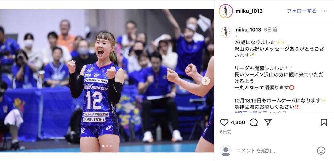Like the post with heart icon
This screenshot has height=161, width=334.
coord(224,122)
